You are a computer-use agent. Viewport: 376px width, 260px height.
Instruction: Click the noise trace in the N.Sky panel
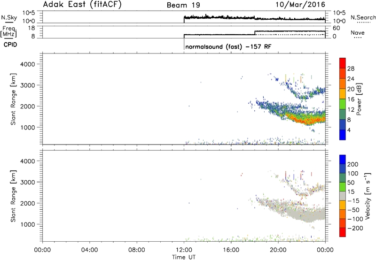click(254, 18)
